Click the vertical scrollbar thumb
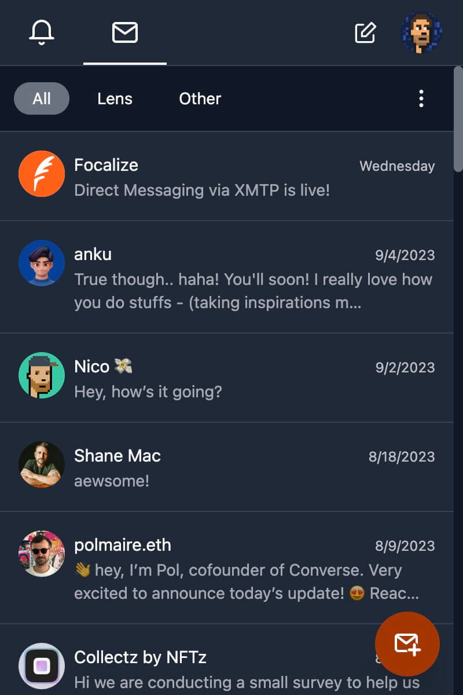 [458, 118]
